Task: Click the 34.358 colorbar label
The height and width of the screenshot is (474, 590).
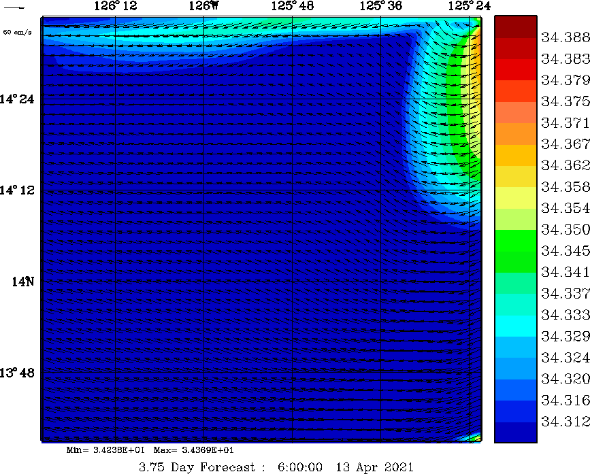Action: click(566, 186)
